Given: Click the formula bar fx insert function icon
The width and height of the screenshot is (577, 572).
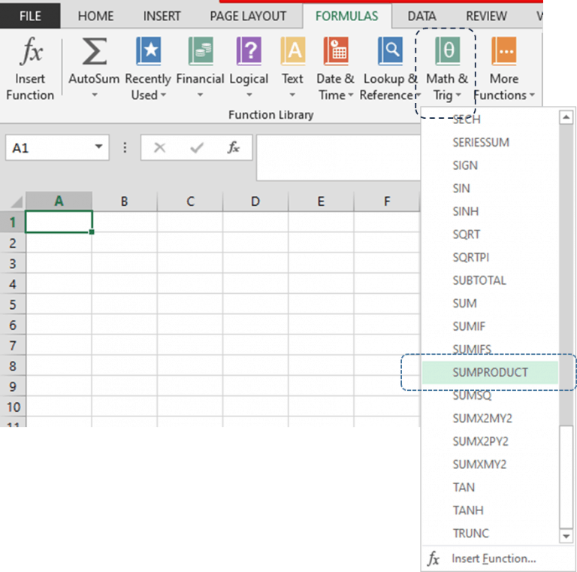Looking at the screenshot, I should point(234,147).
